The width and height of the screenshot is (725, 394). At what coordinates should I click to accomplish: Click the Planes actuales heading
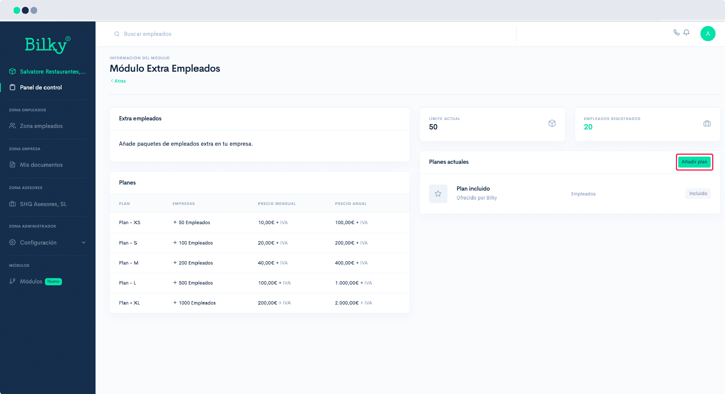449,162
